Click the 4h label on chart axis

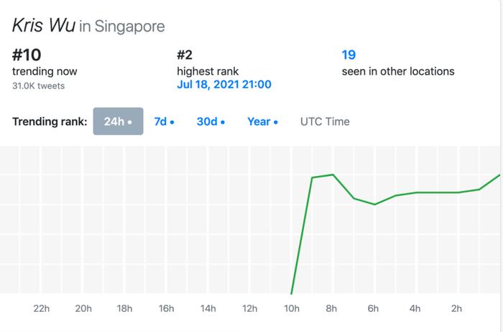(x=415, y=308)
